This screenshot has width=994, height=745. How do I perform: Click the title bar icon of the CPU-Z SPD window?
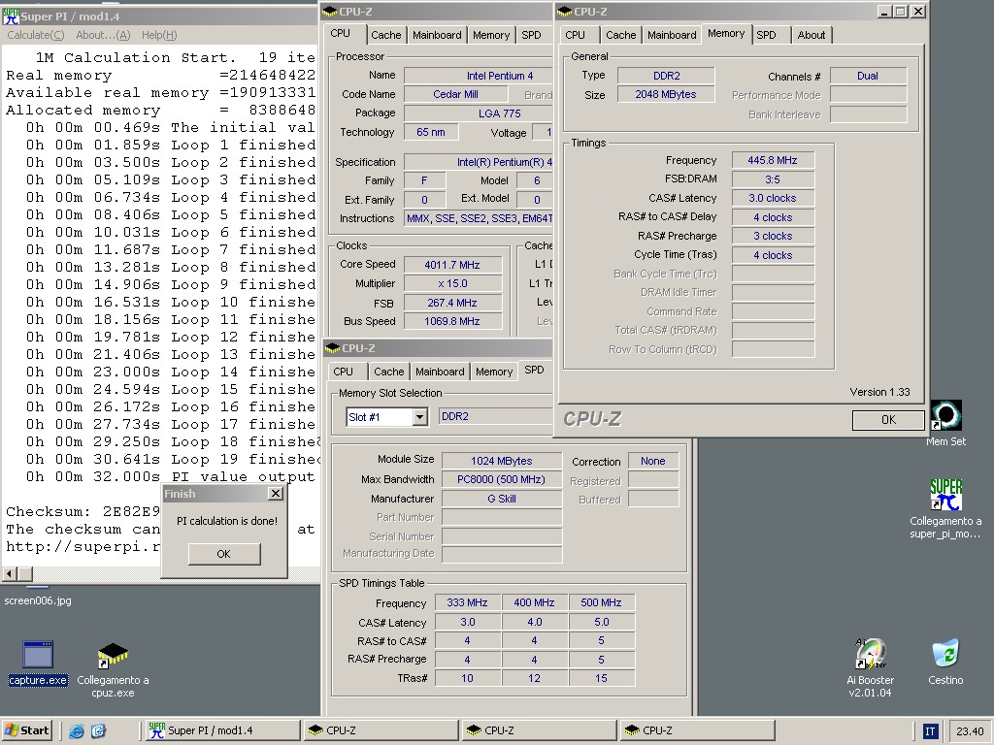click(332, 348)
